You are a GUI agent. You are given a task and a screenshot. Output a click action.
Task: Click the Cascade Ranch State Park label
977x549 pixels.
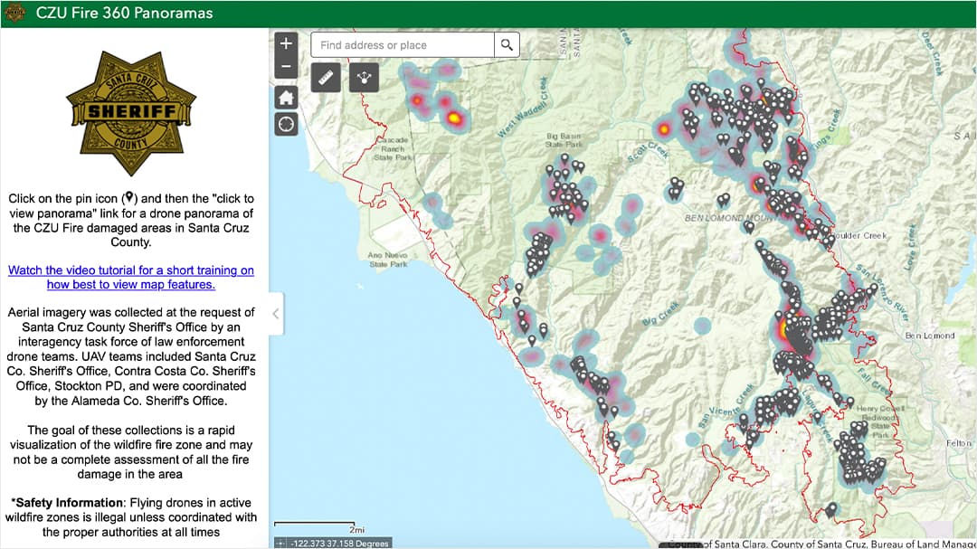(393, 149)
